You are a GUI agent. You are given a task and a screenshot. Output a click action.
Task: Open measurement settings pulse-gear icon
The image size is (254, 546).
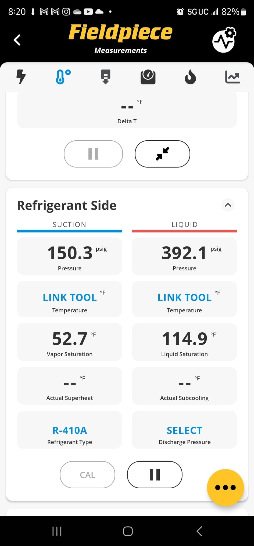point(224,40)
